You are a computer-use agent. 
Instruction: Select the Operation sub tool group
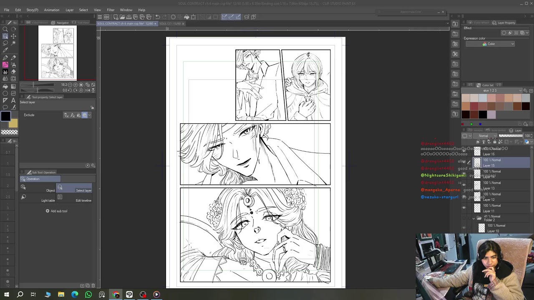(x=40, y=179)
